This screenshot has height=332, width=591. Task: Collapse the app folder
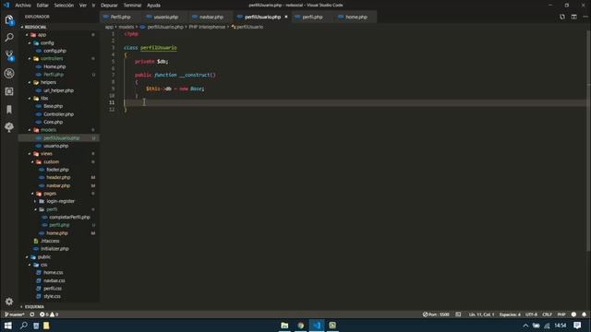(42, 35)
